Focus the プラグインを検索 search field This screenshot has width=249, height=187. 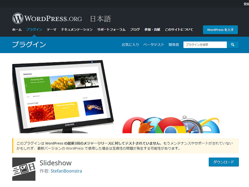(205, 45)
